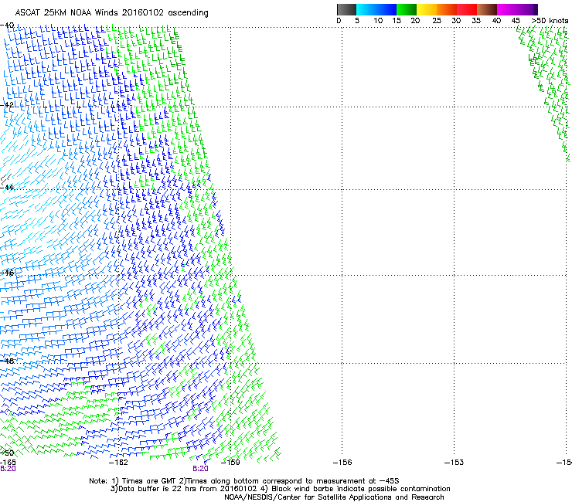Click the ASCAT 25KM NOAA Winds title

[111, 13]
